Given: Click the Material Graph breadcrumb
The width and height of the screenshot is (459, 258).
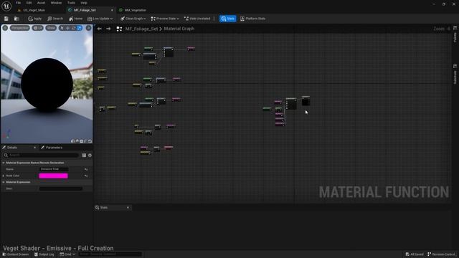Looking at the screenshot, I should tap(179, 29).
